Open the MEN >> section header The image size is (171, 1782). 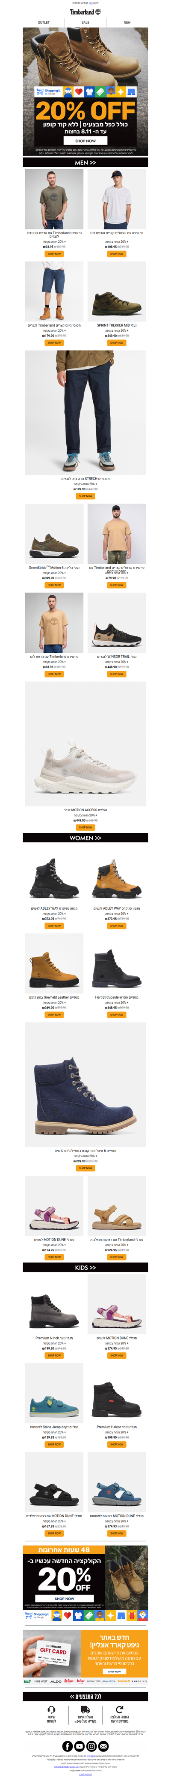click(85, 162)
